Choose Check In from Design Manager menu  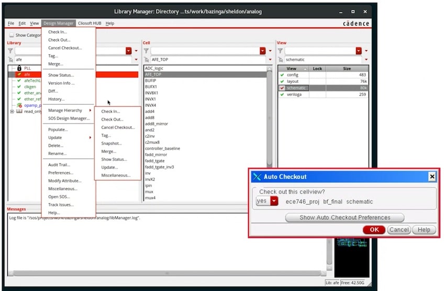(58, 32)
